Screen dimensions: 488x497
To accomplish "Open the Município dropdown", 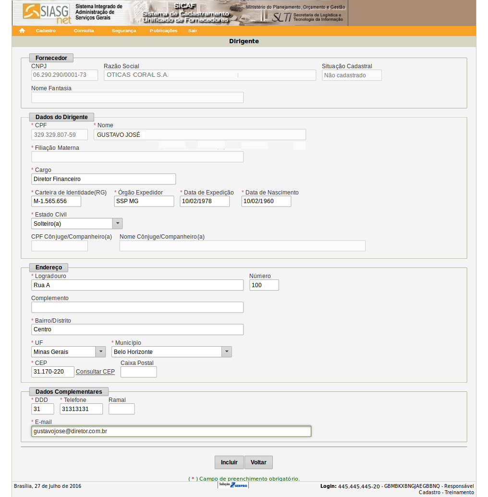I will [x=227, y=352].
